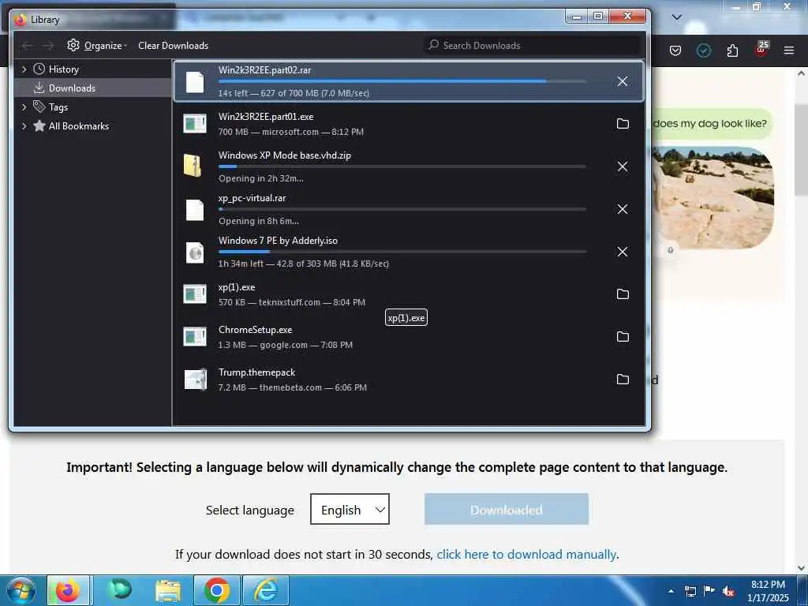Click progress bar of Windows XP Mode base.vhd.zip

click(x=402, y=166)
